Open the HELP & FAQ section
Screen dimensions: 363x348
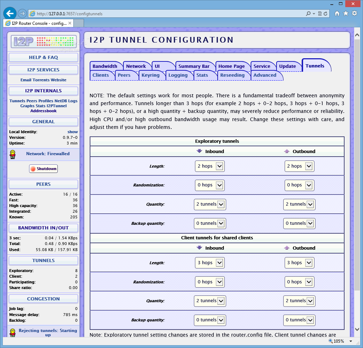[x=44, y=57]
